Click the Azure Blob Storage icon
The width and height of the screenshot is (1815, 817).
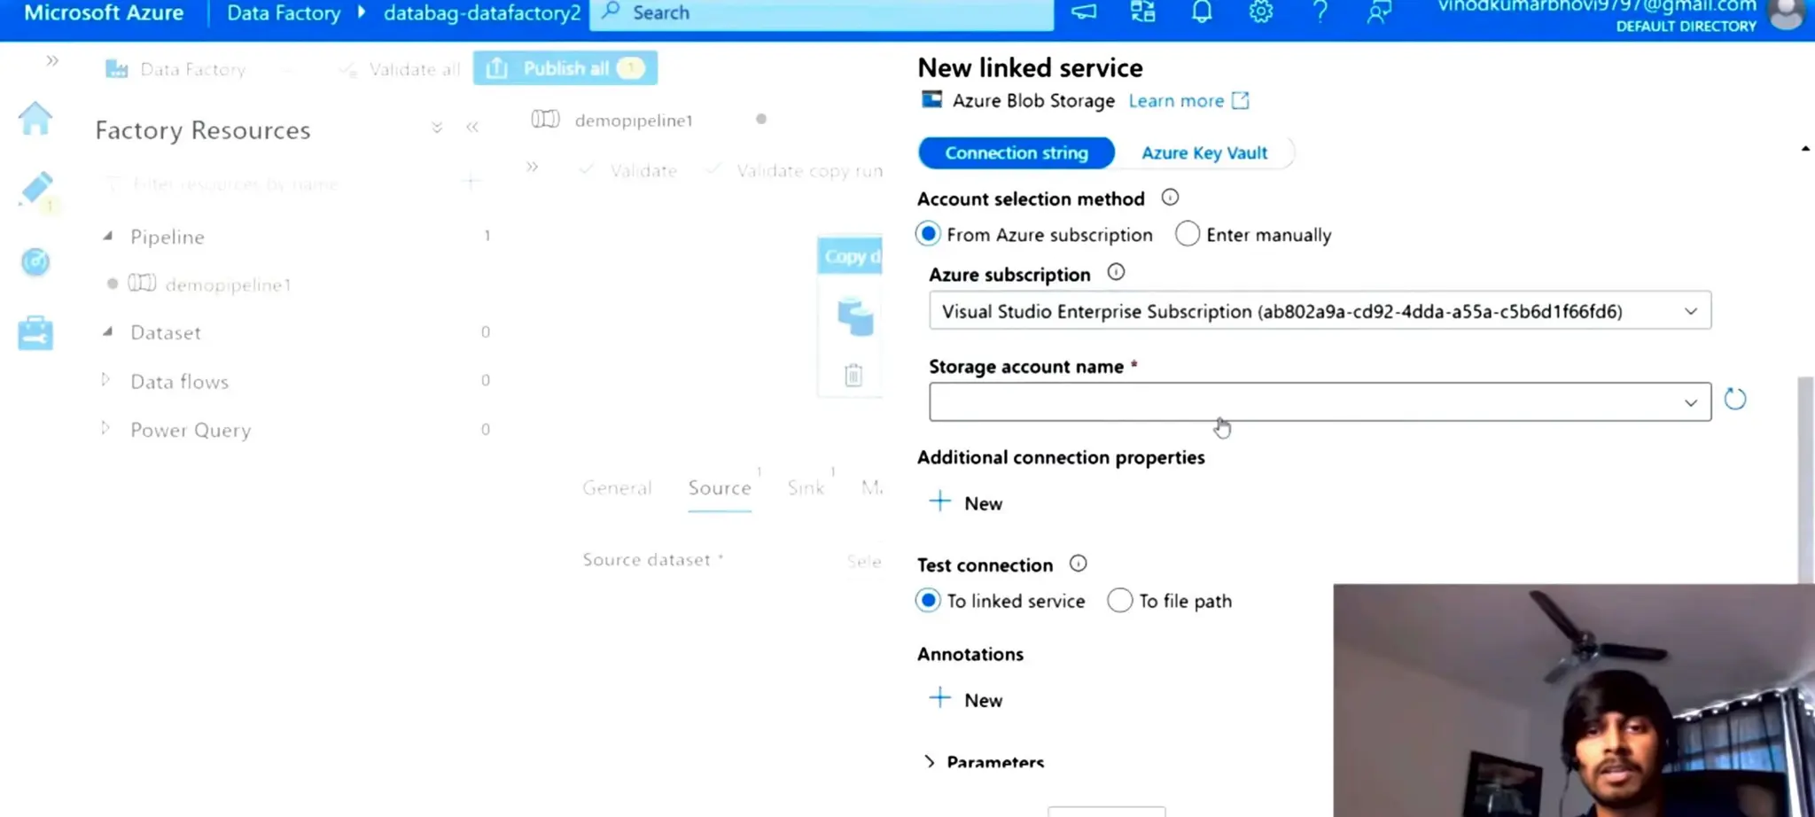point(931,100)
